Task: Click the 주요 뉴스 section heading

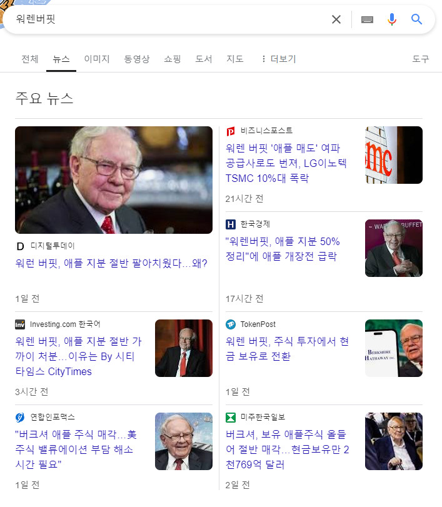Action: click(44, 98)
